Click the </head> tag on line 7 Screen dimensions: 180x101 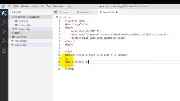70,41
